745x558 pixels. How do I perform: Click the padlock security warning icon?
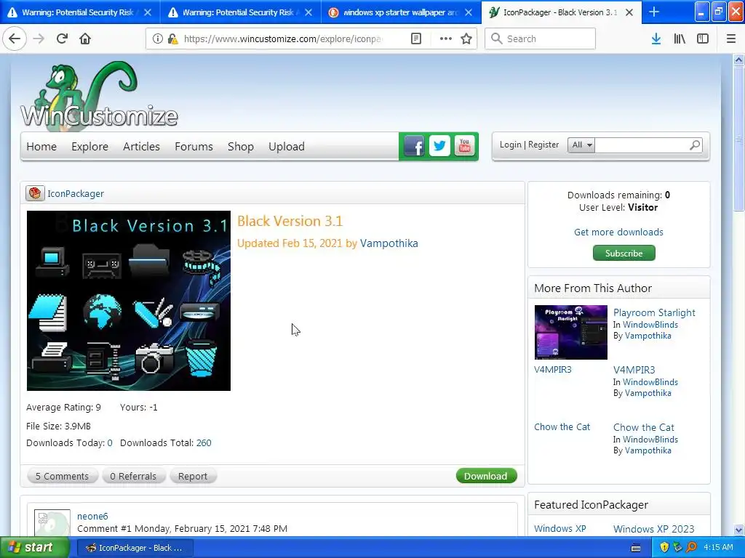click(172, 39)
